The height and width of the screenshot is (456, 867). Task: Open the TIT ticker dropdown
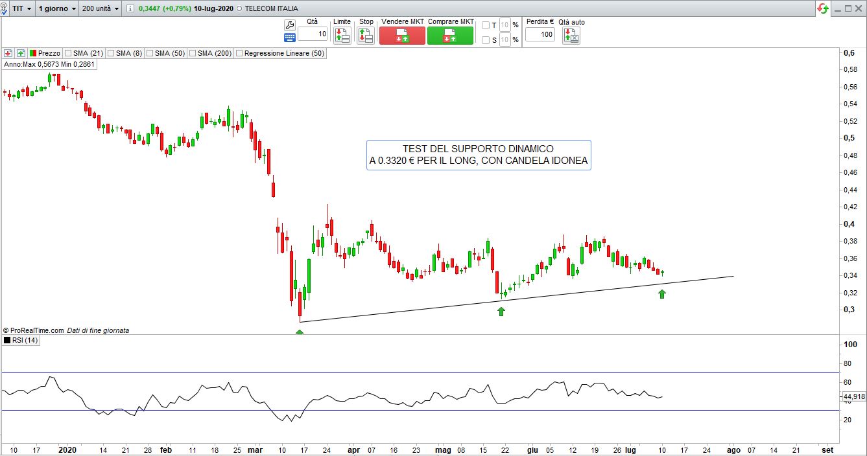click(x=22, y=8)
